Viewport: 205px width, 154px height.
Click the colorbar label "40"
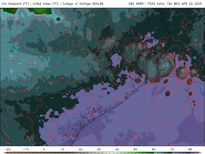117,149
